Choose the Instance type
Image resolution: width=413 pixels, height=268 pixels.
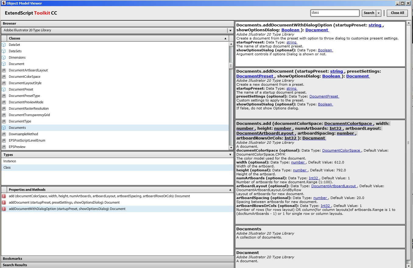pos(117,161)
